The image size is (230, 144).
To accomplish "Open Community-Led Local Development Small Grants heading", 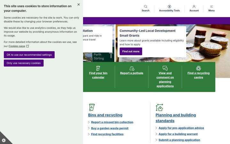I will coord(147,33).
